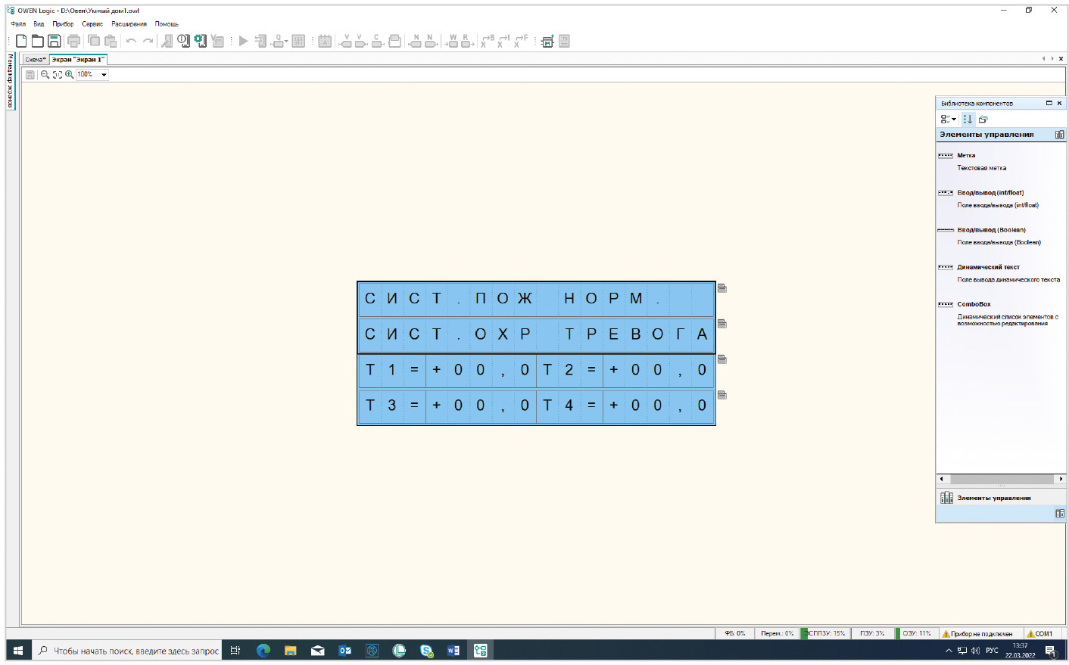The width and height of the screenshot is (1069, 665).
Task: Select the Динамический текст component
Action: [988, 267]
